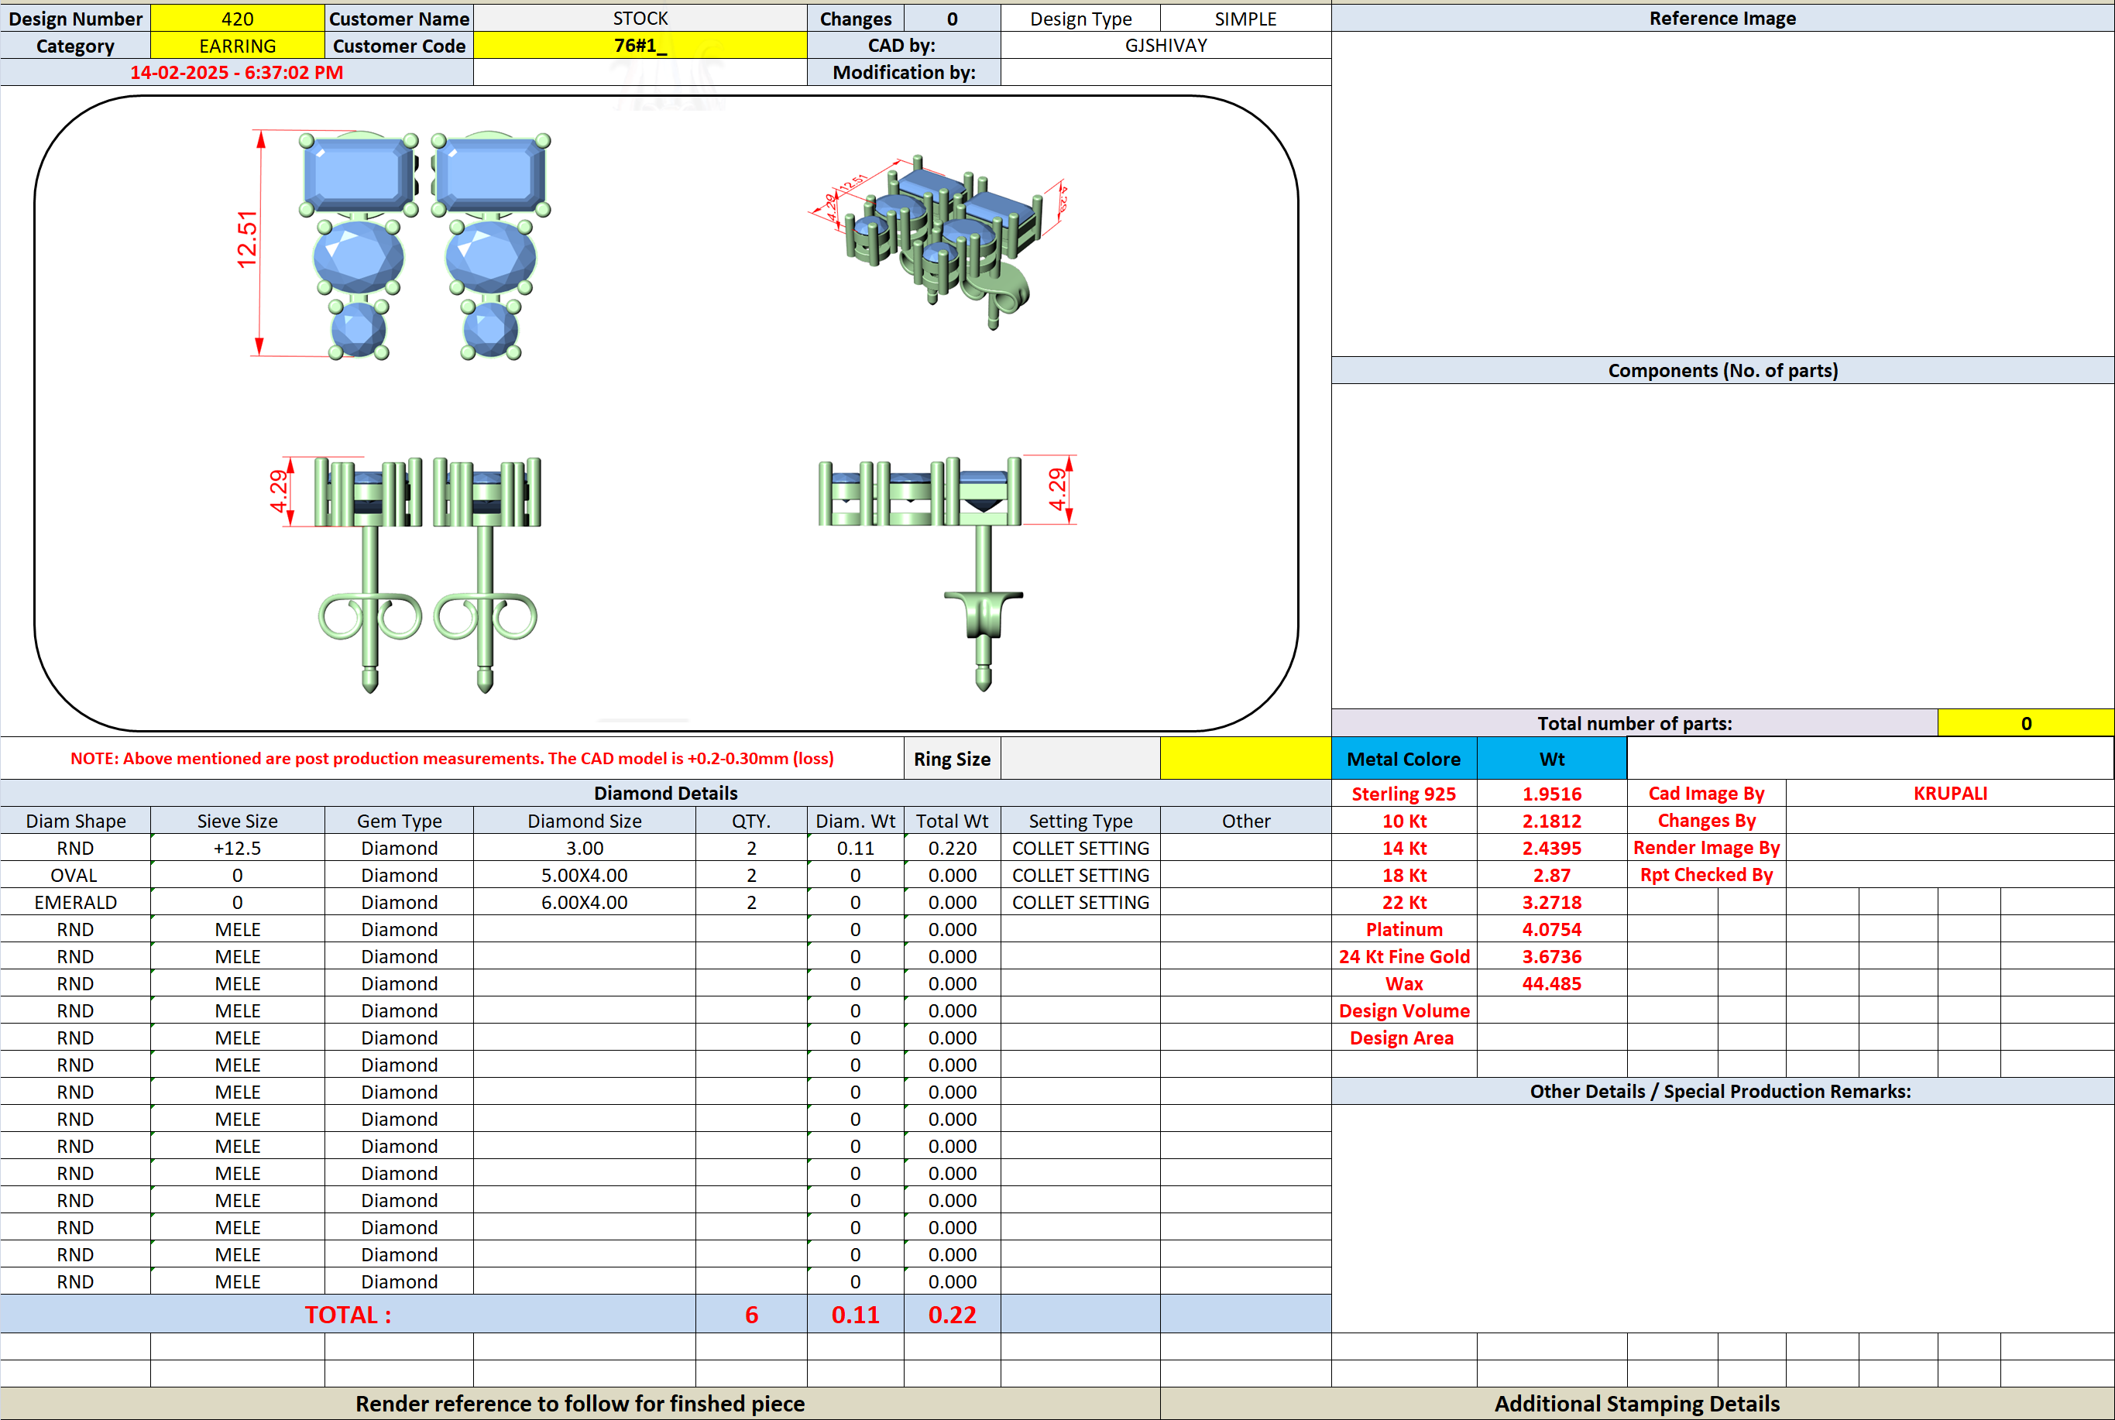Click the Reference Image header
This screenshot has height=1420, width=2115.
tap(1722, 18)
